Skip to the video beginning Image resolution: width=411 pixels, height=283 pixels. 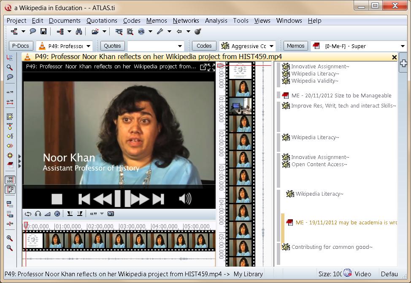(84, 199)
